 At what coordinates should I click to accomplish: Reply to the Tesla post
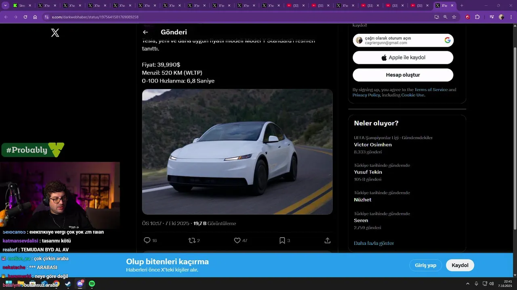tap(147, 240)
